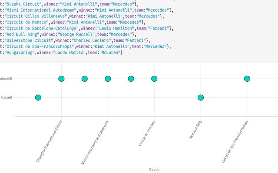The width and height of the screenshot is (278, 173).
Task: Click the "Miami International Autodrome" x-axis tick label
Action: [95, 143]
